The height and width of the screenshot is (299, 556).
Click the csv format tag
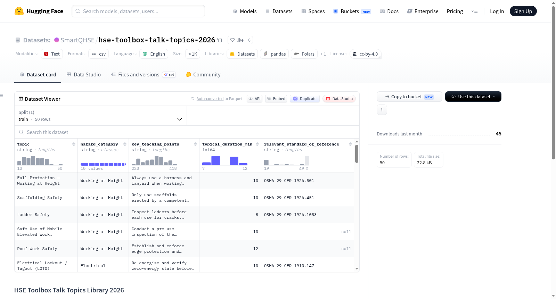99,54
